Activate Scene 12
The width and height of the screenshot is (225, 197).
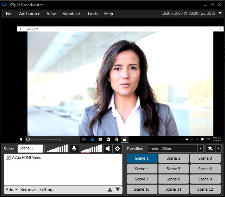point(205,189)
